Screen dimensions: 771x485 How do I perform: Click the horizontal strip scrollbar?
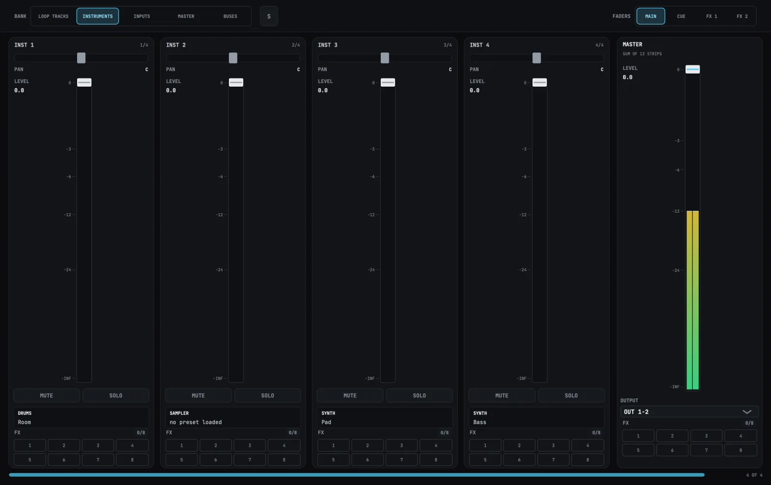pos(357,475)
